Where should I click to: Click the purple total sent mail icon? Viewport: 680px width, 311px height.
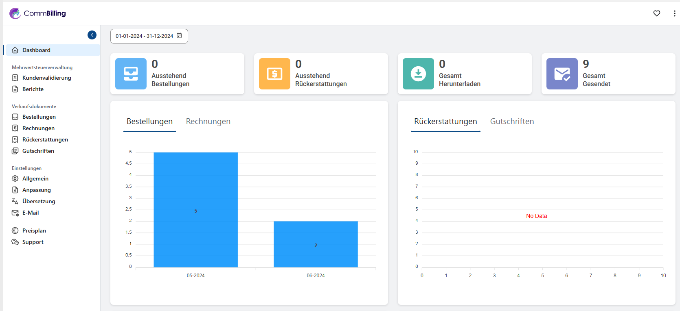[562, 74]
